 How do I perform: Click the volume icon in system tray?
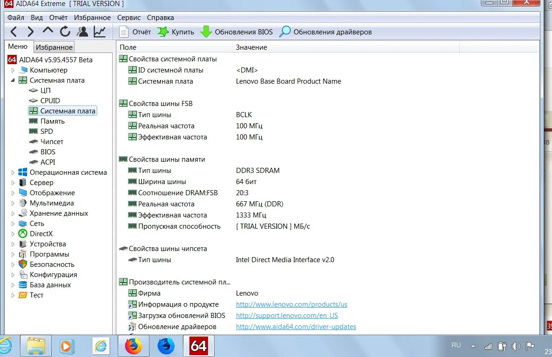[517, 345]
